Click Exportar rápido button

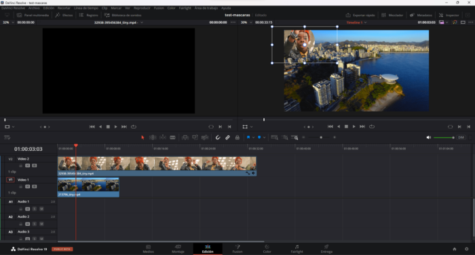tap(360, 15)
